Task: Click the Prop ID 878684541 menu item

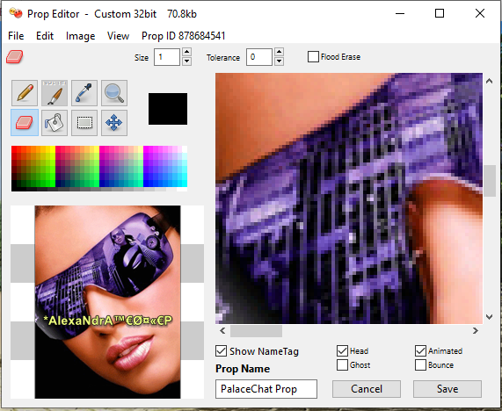Action: [184, 36]
